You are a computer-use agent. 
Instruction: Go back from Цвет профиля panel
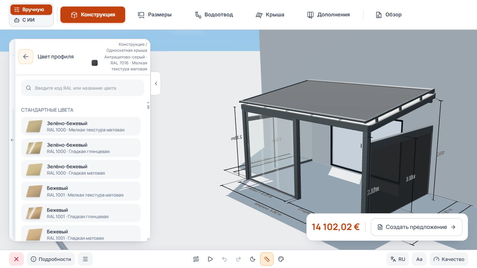26,57
